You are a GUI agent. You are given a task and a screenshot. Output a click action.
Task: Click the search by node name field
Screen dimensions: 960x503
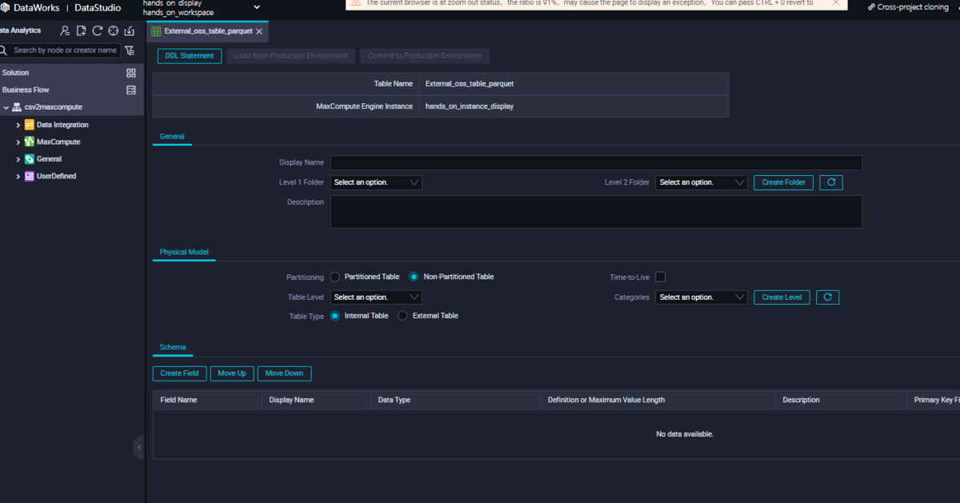(x=66, y=50)
